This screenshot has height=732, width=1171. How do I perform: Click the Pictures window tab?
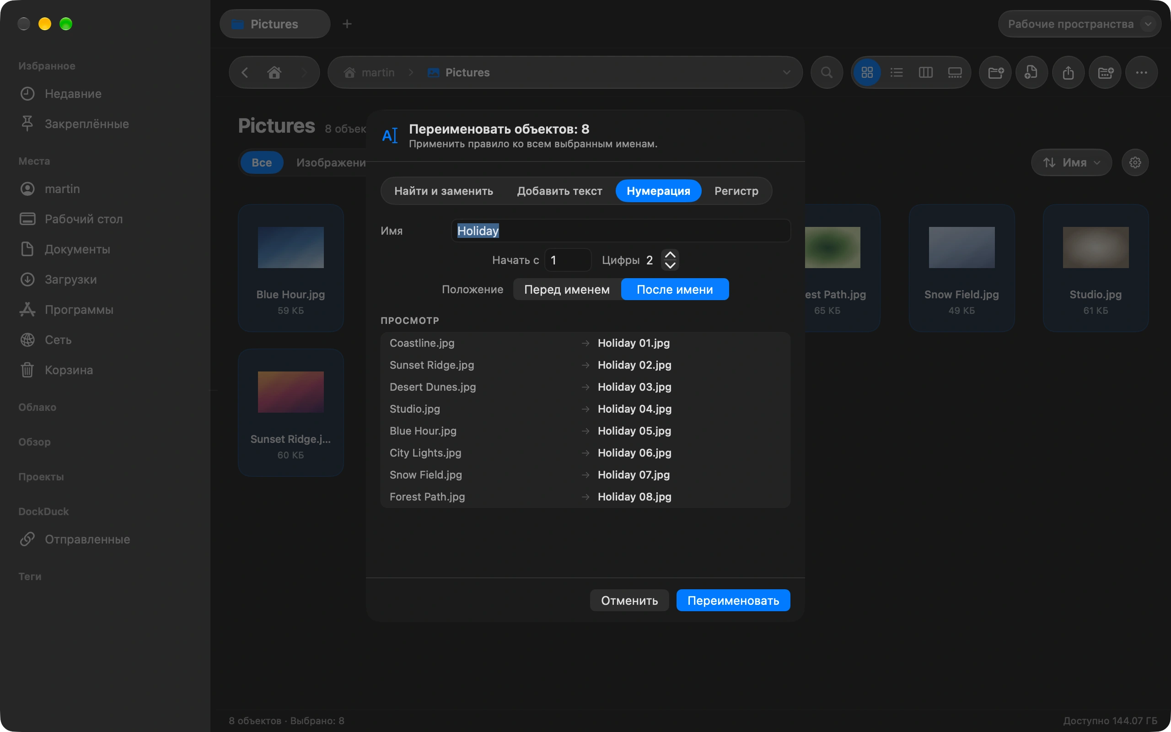[275, 24]
